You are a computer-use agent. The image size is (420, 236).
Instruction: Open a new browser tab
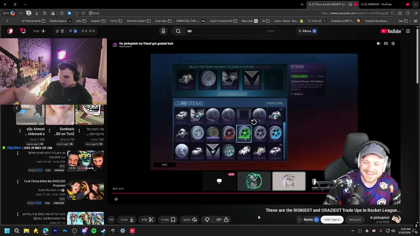(302, 4)
